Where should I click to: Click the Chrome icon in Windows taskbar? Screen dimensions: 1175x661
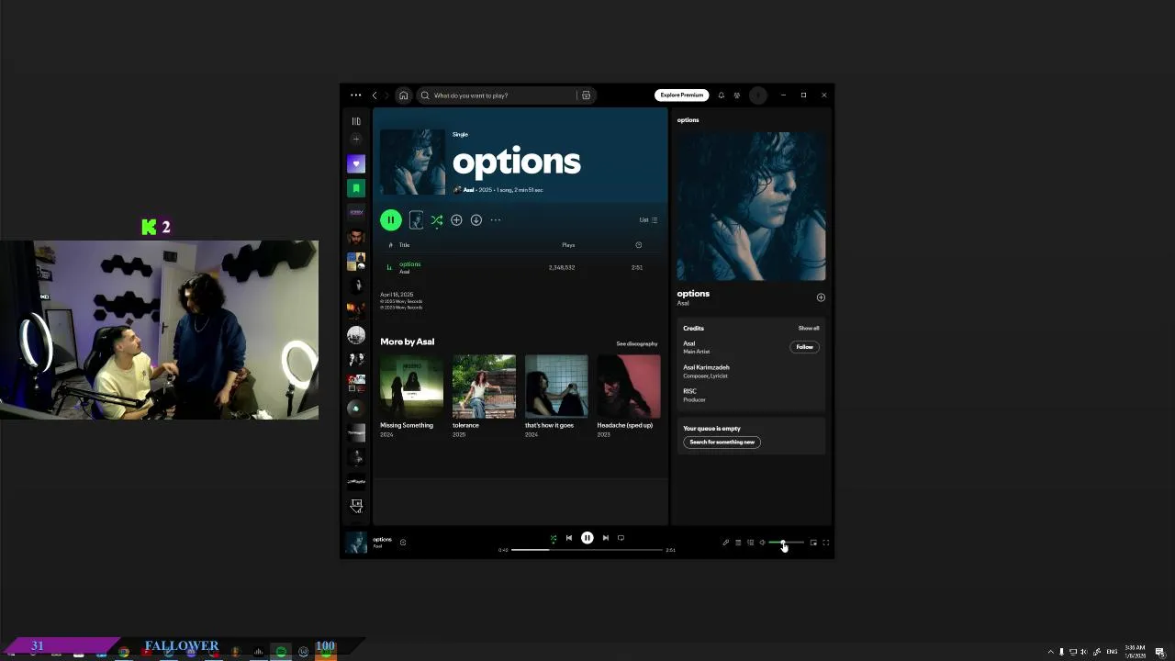coord(124,652)
